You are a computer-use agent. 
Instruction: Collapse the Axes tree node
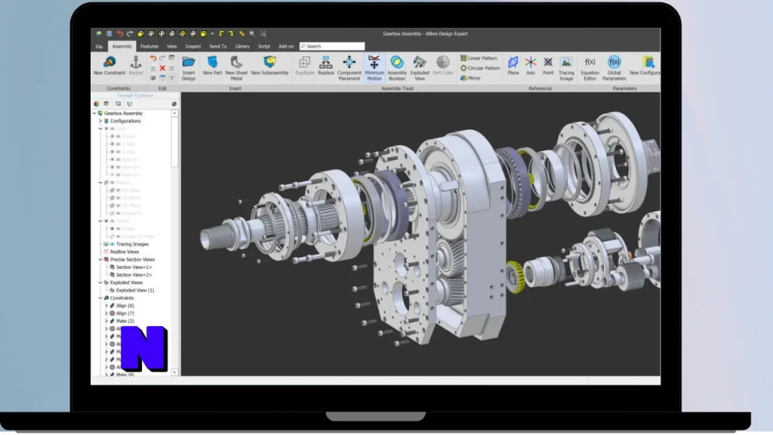100,128
